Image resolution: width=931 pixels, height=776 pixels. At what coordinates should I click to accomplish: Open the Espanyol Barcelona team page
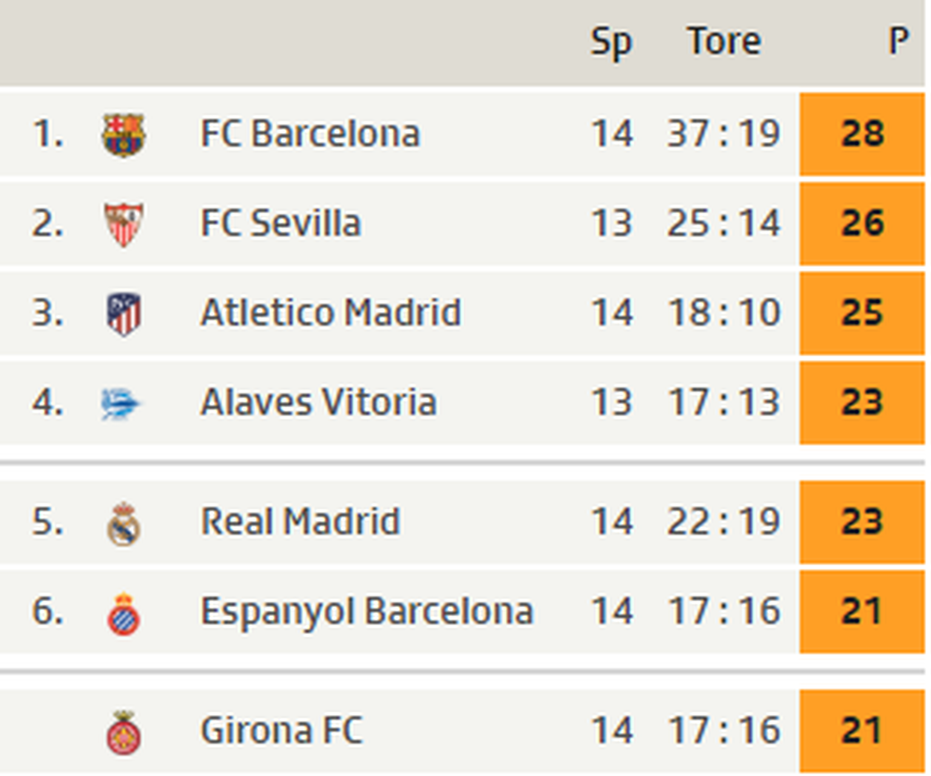(367, 611)
